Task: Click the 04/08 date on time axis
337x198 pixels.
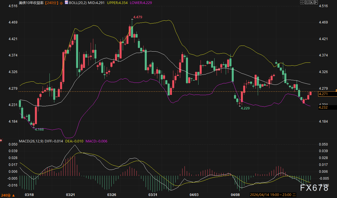Action: (235, 195)
